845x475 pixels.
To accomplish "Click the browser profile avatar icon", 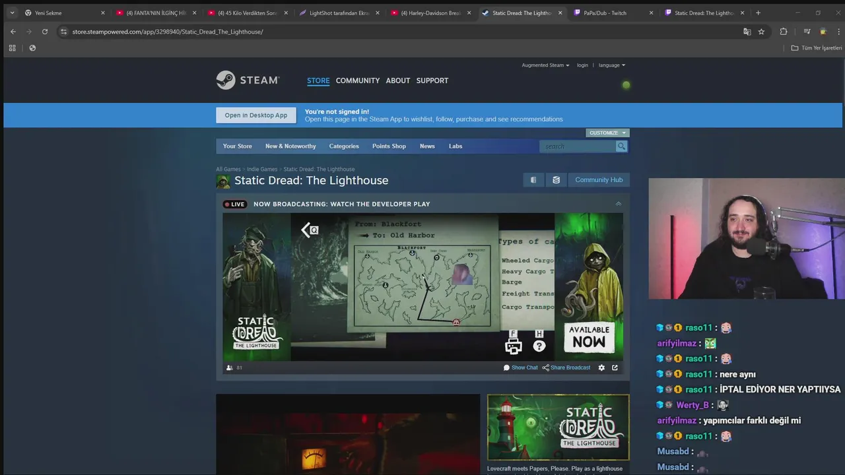I will tap(823, 32).
